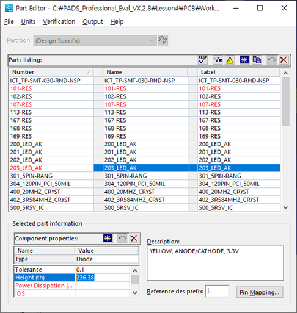The width and height of the screenshot is (297, 313).
Task: Click the IBIS property row
Action: point(72,293)
